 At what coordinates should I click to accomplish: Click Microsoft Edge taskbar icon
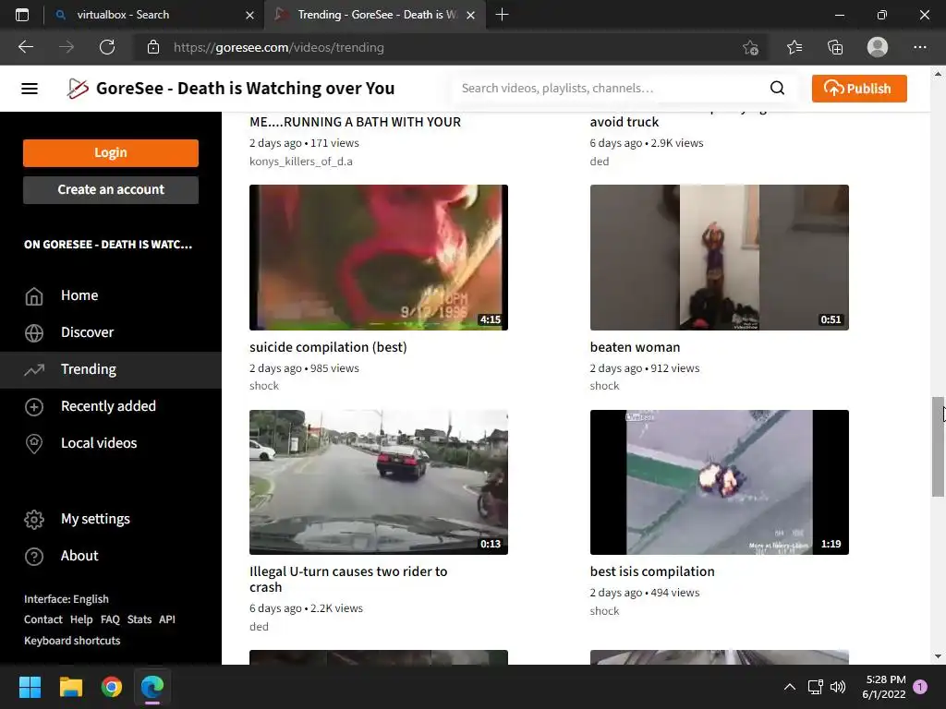click(x=152, y=687)
